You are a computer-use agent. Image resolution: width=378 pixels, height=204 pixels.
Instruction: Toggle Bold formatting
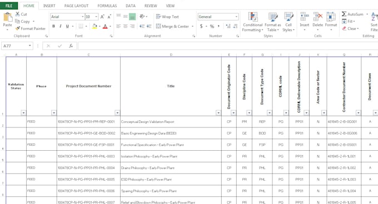tap(53, 26)
